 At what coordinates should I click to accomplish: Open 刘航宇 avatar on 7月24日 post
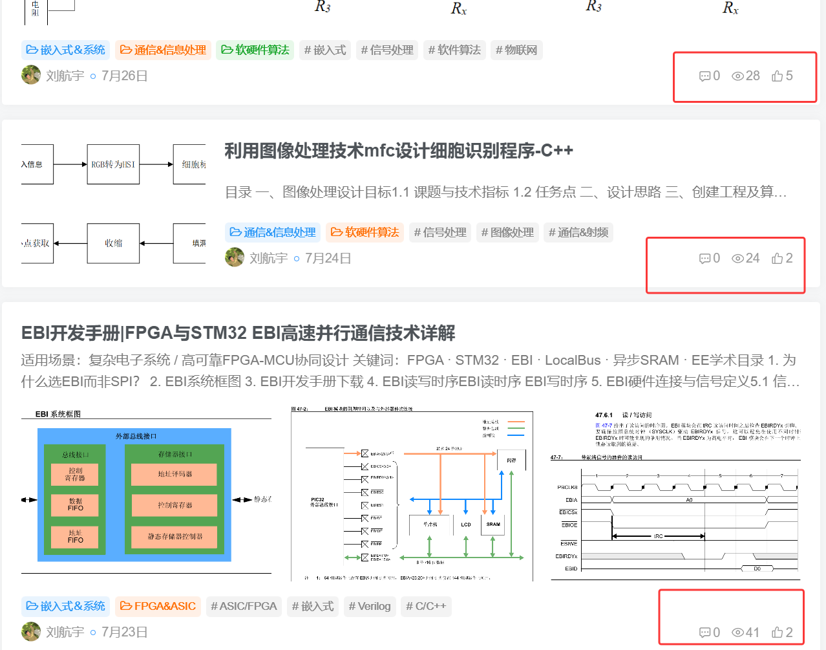click(x=235, y=257)
